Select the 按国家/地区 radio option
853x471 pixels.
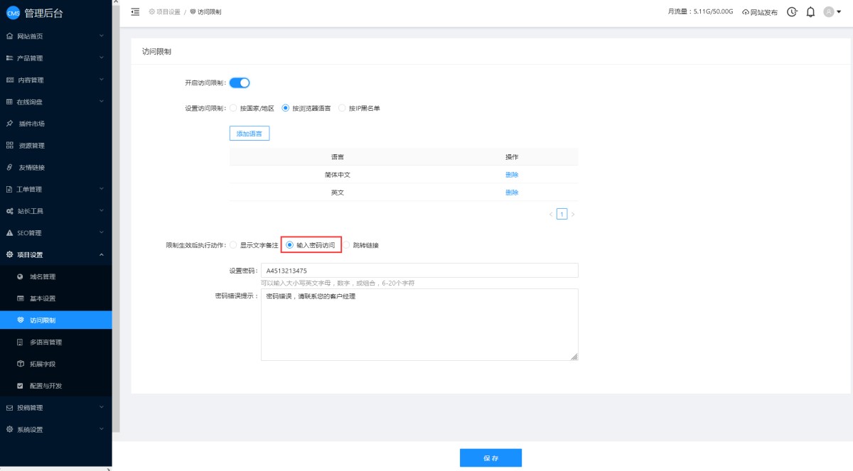pos(233,109)
